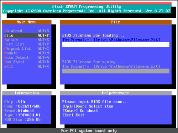This screenshot has height=133, width=178.
Task: Click the 'Main Menu' panel title
Action: 26,22
